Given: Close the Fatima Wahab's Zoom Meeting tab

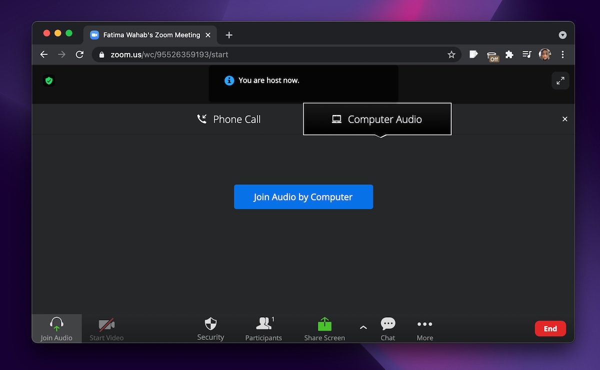Looking at the screenshot, I should coord(208,35).
